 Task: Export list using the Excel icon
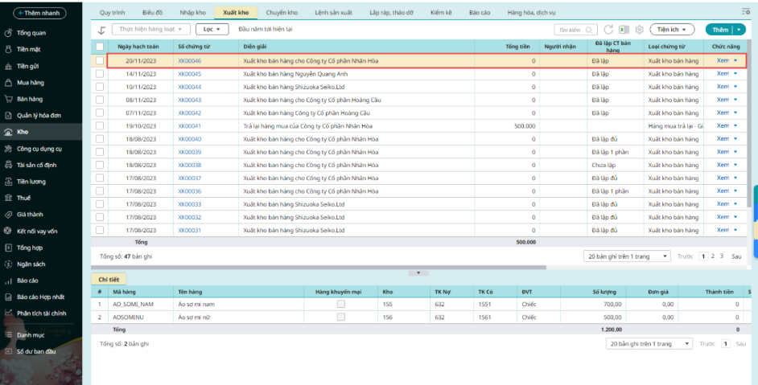[624, 30]
